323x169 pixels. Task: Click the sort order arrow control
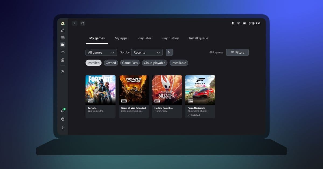click(169, 52)
